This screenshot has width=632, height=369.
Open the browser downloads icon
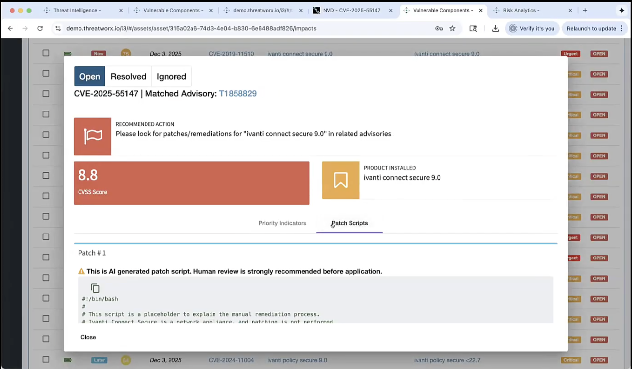495,28
